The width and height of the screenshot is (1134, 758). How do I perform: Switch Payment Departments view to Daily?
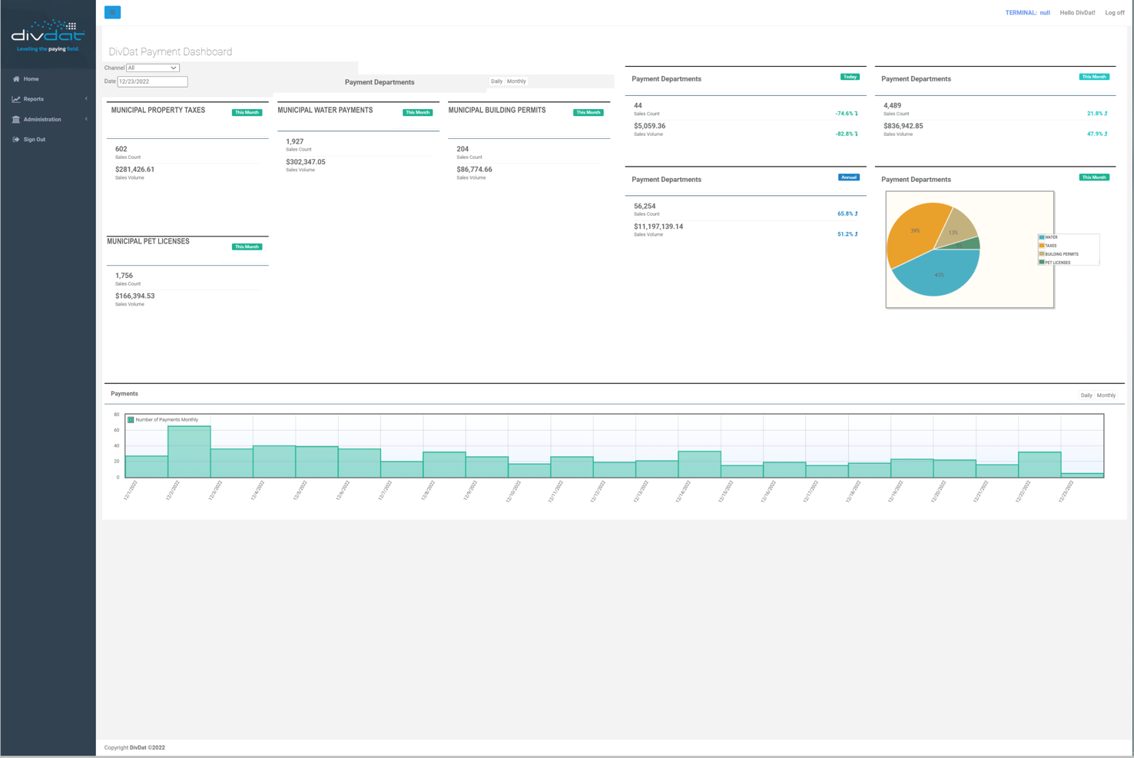point(496,81)
